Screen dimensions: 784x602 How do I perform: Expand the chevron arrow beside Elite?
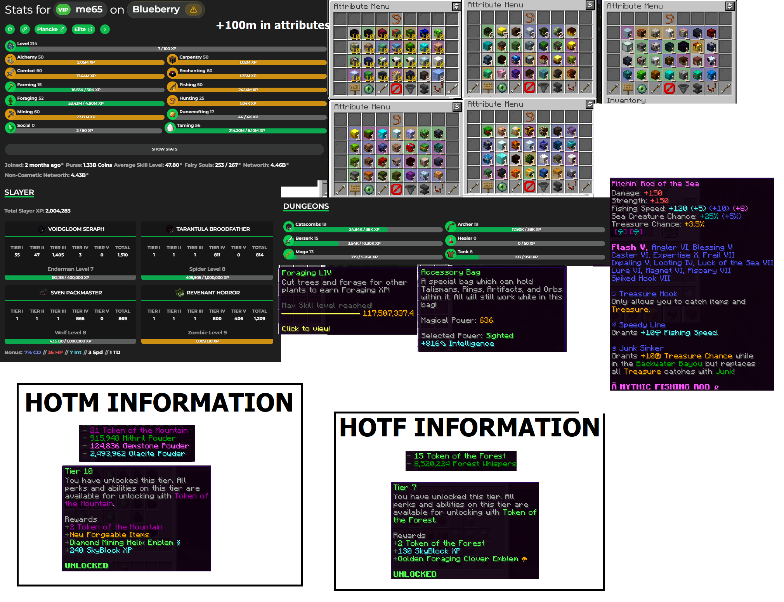105,29
